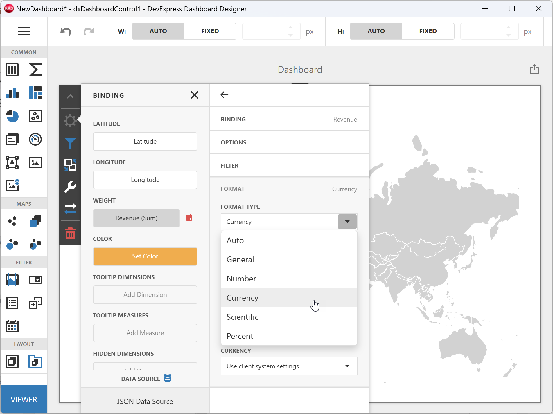The height and width of the screenshot is (414, 553).
Task: Choose Number format type
Action: (289, 279)
